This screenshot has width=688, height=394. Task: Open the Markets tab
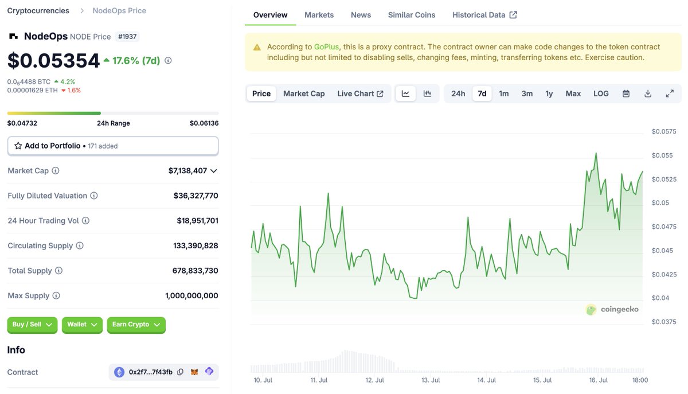[319, 15]
